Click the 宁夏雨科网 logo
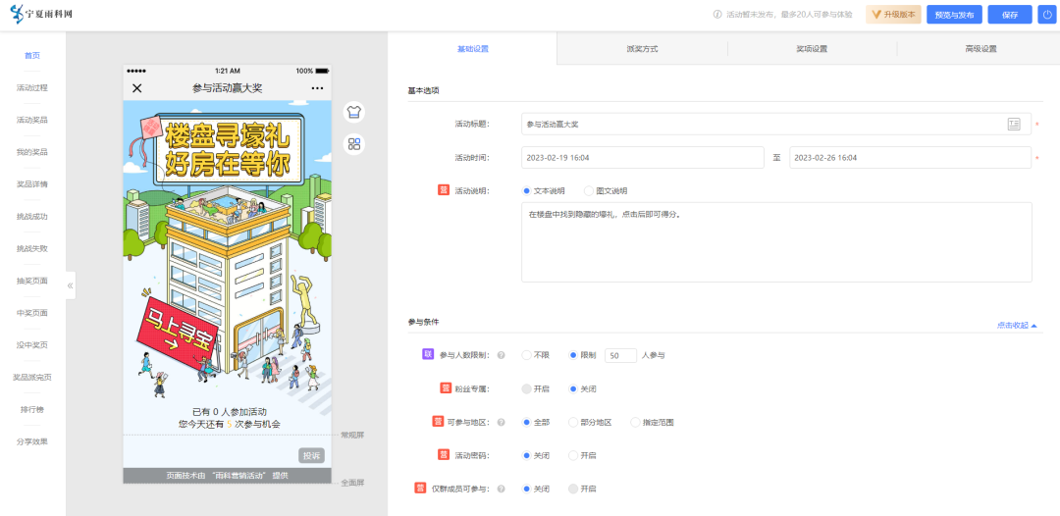1060x516 pixels. point(41,14)
